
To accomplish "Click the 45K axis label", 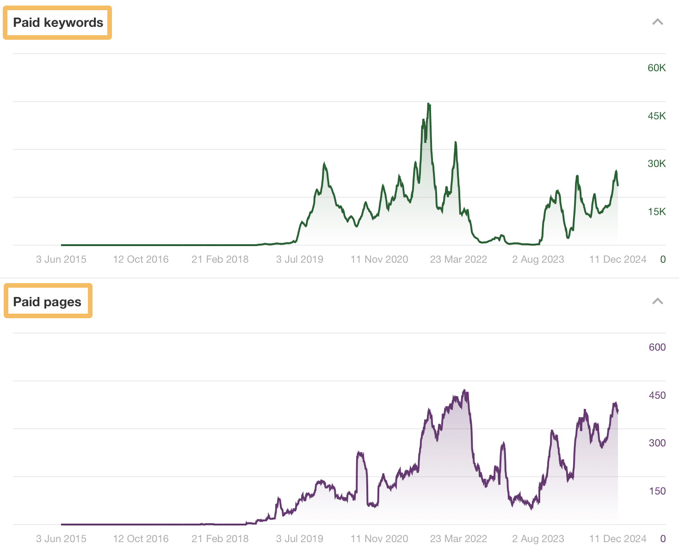I will 656,116.
